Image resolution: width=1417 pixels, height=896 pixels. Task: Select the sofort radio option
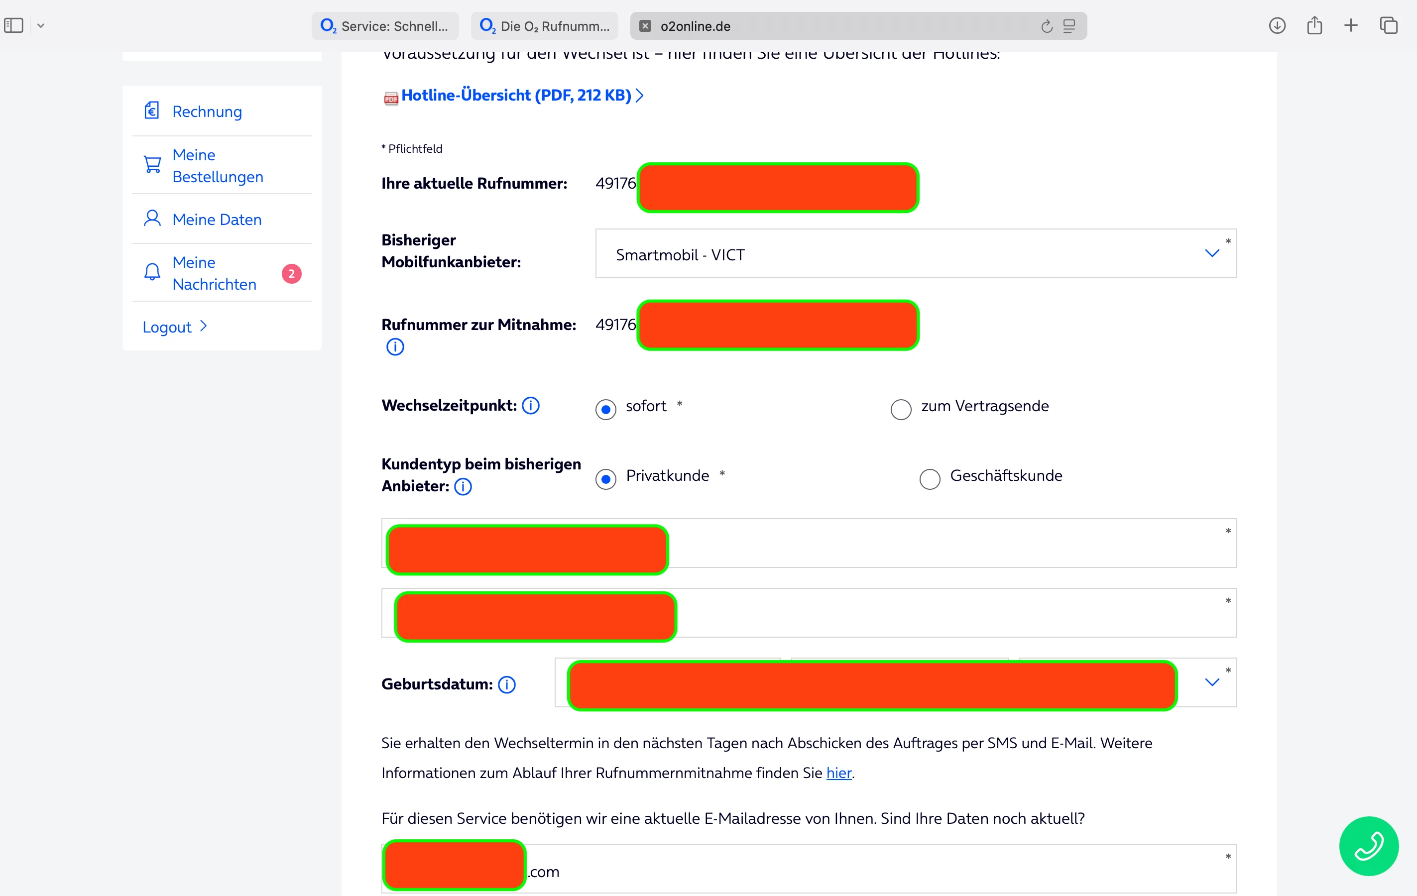point(605,409)
